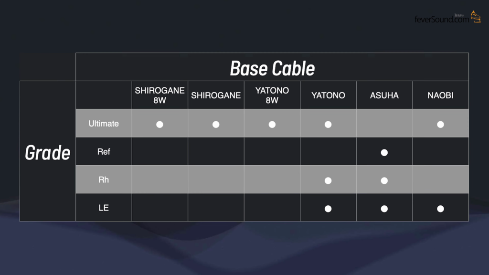Click the dot for LE NAOBI
489x275 pixels.
[440, 209]
